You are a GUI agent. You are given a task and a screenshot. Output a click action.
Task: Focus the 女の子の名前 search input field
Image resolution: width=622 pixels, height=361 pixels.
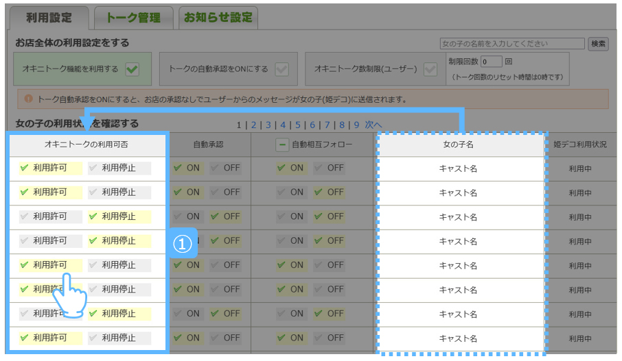click(x=512, y=44)
